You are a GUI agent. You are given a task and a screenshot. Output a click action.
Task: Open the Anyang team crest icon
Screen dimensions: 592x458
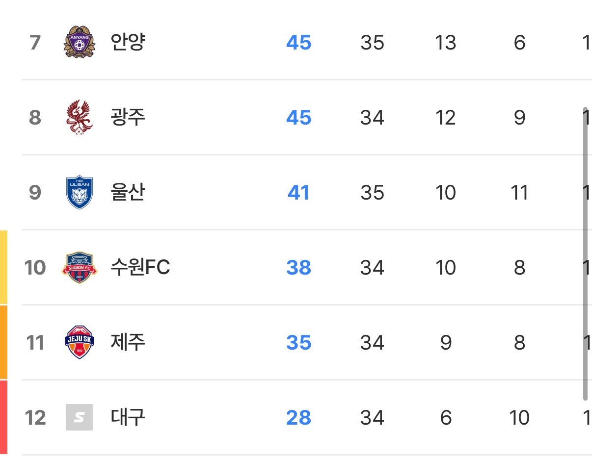[79, 42]
